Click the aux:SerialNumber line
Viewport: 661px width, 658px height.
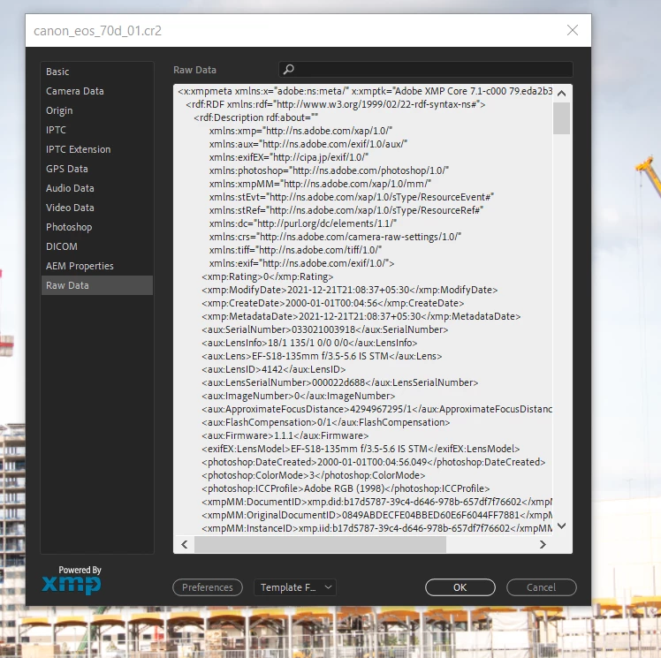pos(325,329)
